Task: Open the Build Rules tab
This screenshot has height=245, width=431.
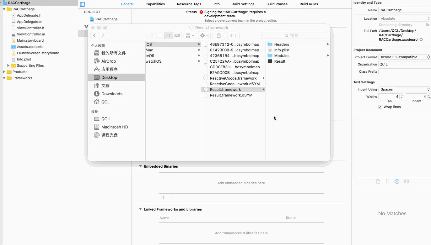Action: 309,4
